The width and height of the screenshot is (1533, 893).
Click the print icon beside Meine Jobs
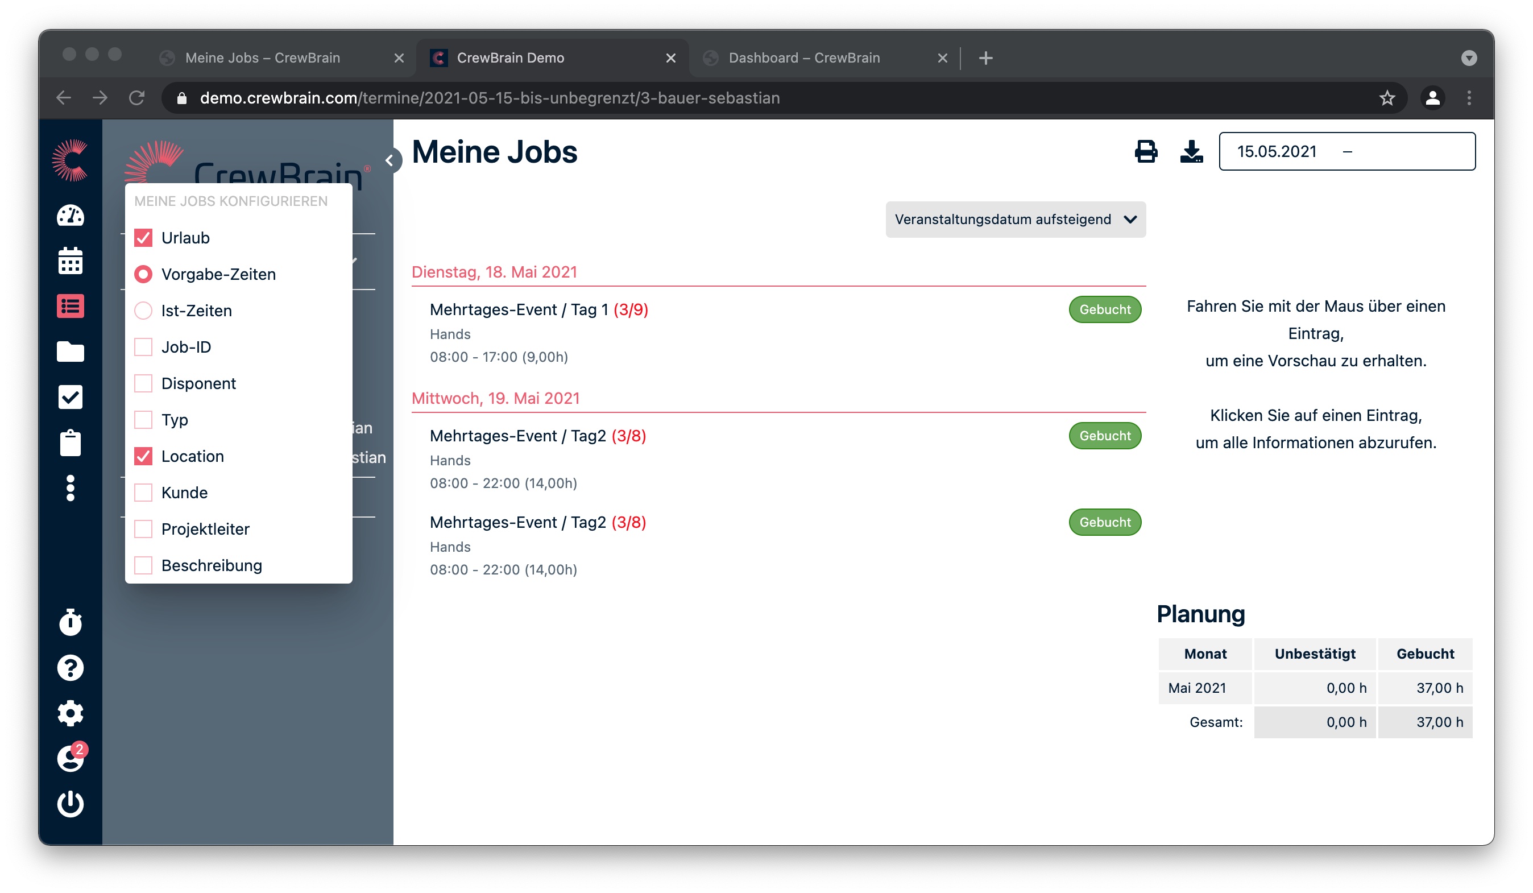[1146, 151]
